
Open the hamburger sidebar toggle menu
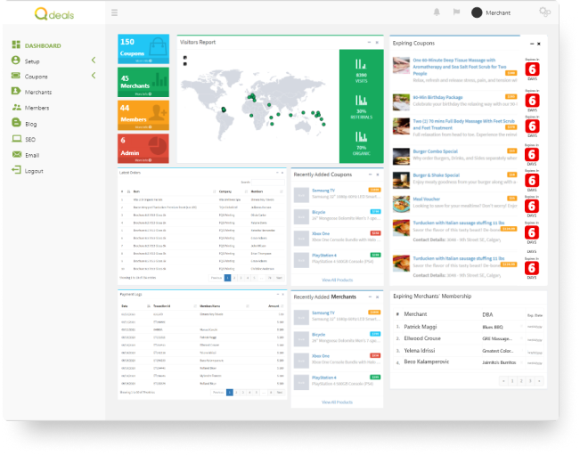coord(114,12)
